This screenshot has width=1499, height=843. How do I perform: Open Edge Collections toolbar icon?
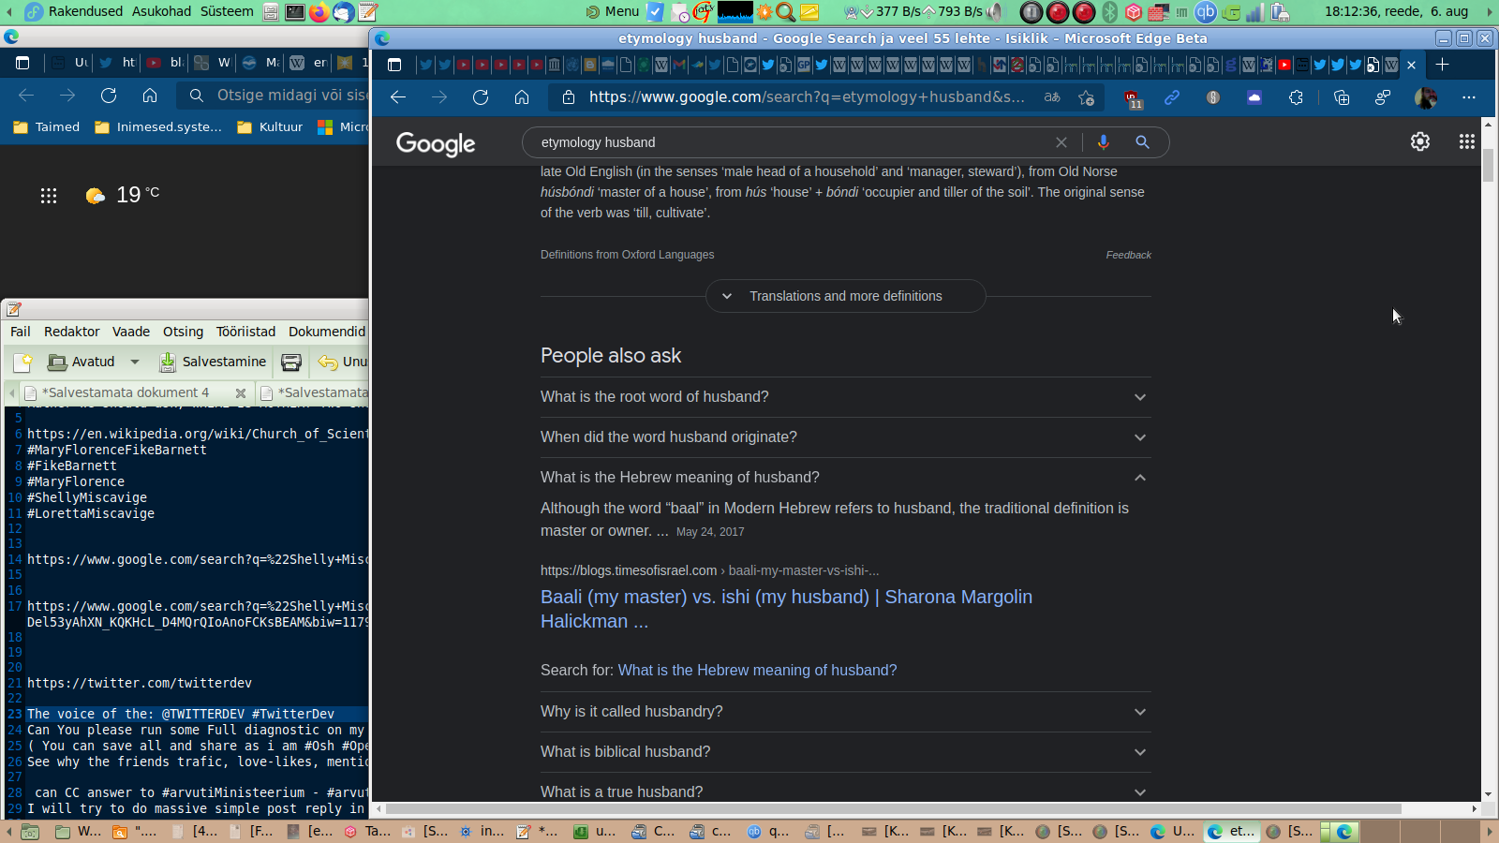[1341, 97]
